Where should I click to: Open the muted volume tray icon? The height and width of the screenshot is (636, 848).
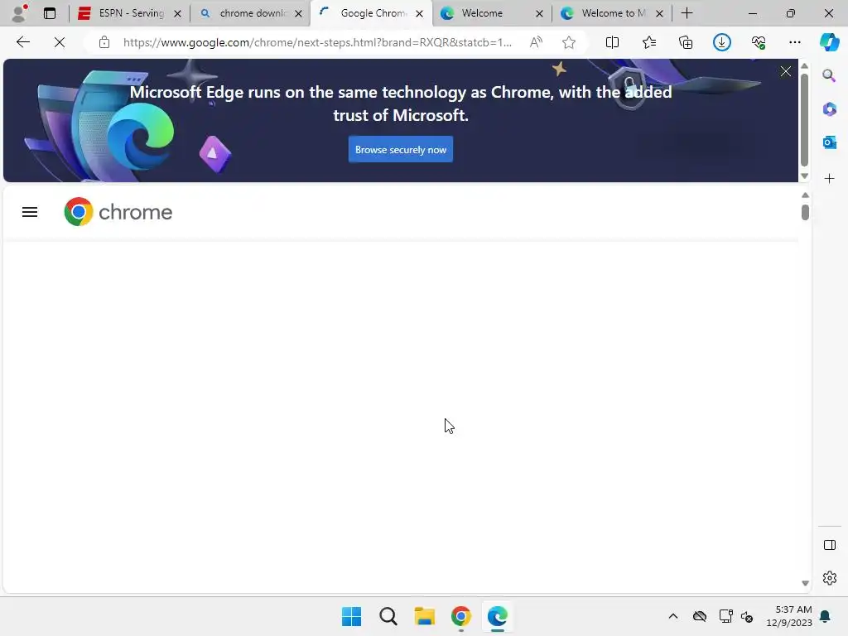click(x=748, y=616)
